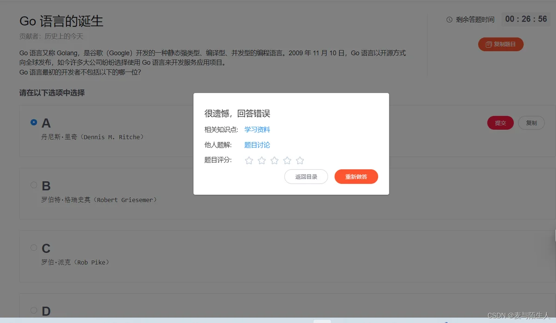Click the 他人题解 label

(x=218, y=145)
